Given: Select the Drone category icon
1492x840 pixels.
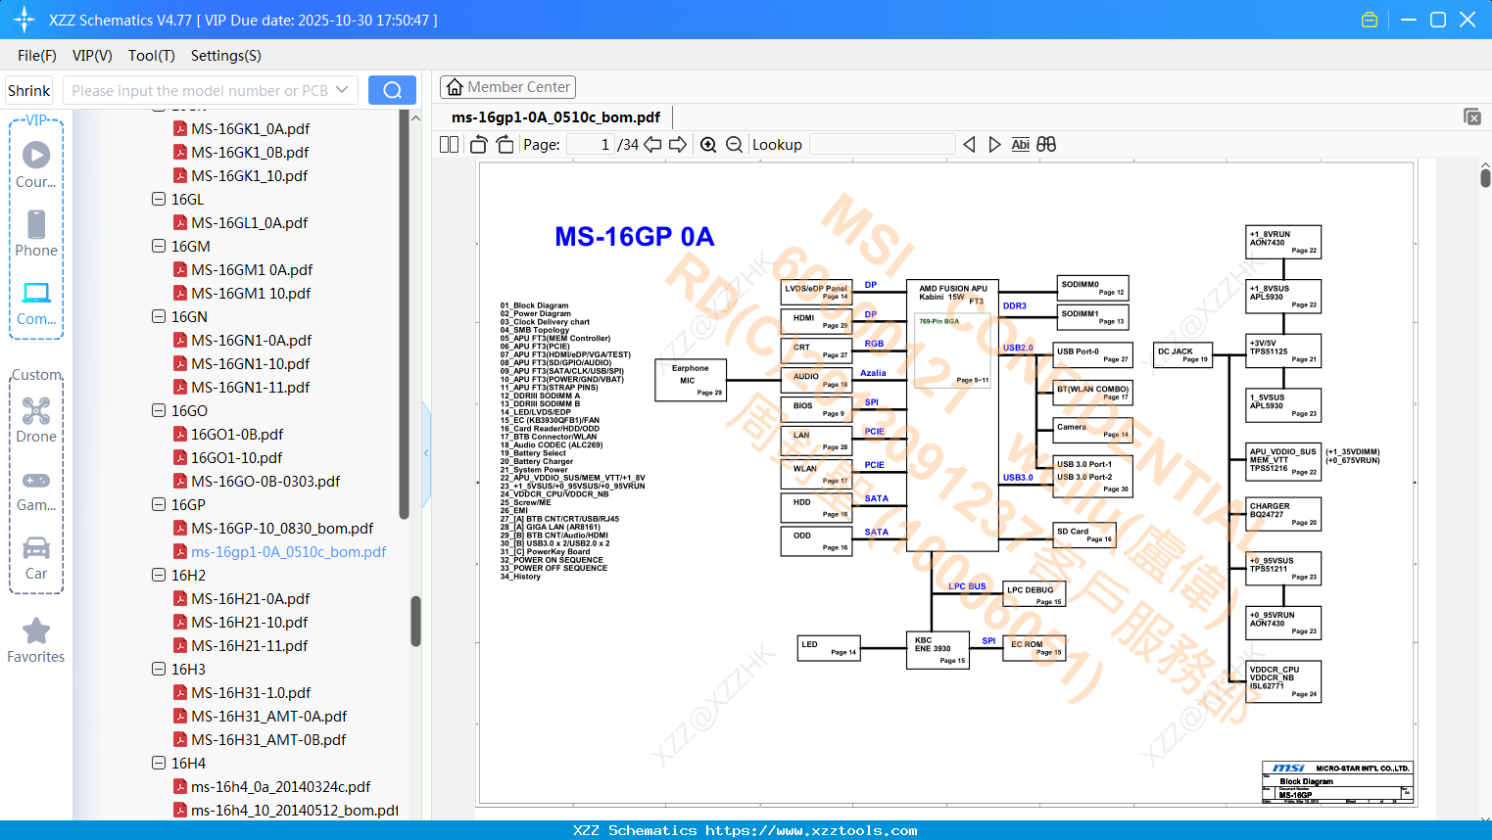Looking at the screenshot, I should 36,420.
